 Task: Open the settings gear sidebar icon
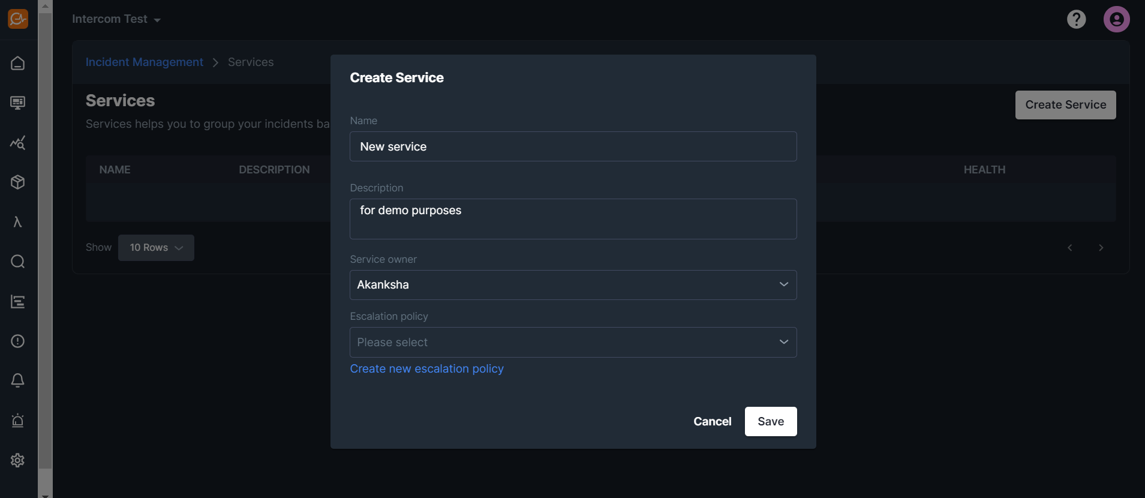18,460
